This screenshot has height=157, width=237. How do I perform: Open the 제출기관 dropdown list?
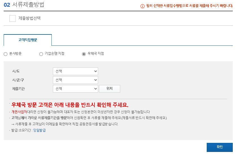(76, 89)
